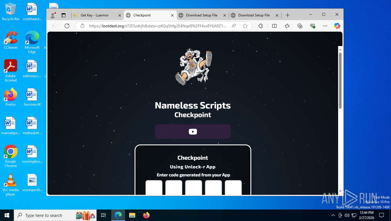Close the second Download Setup File tab
Image resolution: width=391 pixels, height=221 pixels.
pos(277,15)
